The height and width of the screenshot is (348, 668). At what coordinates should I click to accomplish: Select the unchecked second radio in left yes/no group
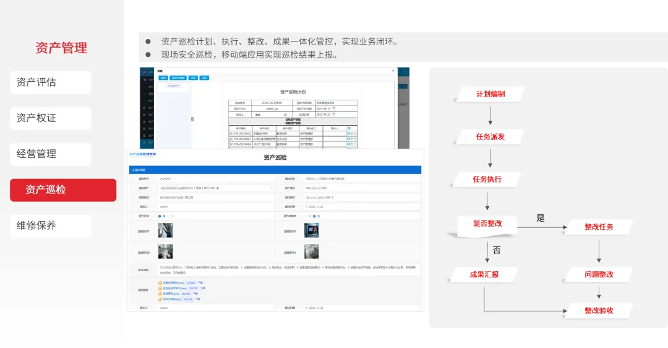click(x=169, y=216)
